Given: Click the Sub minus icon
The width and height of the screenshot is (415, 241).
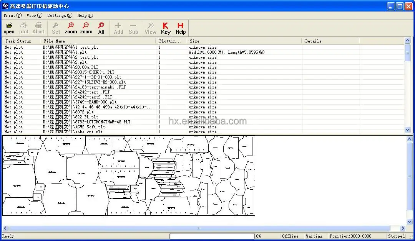Looking at the screenshot, I should [x=133, y=28].
